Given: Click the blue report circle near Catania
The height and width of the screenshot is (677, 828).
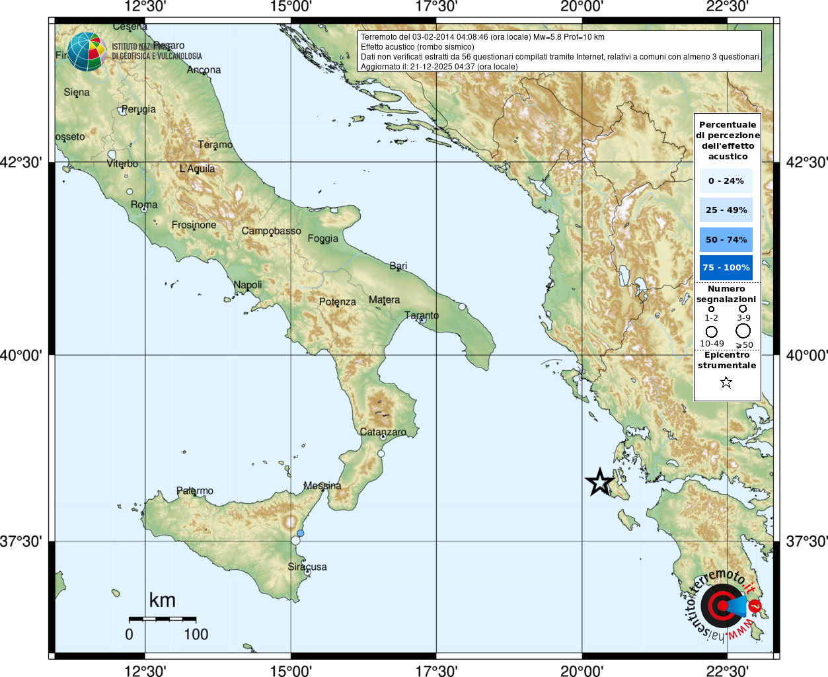Looking at the screenshot, I should click(301, 533).
